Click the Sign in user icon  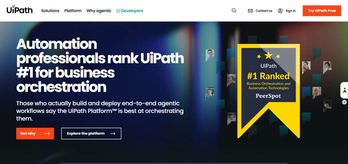click(280, 10)
